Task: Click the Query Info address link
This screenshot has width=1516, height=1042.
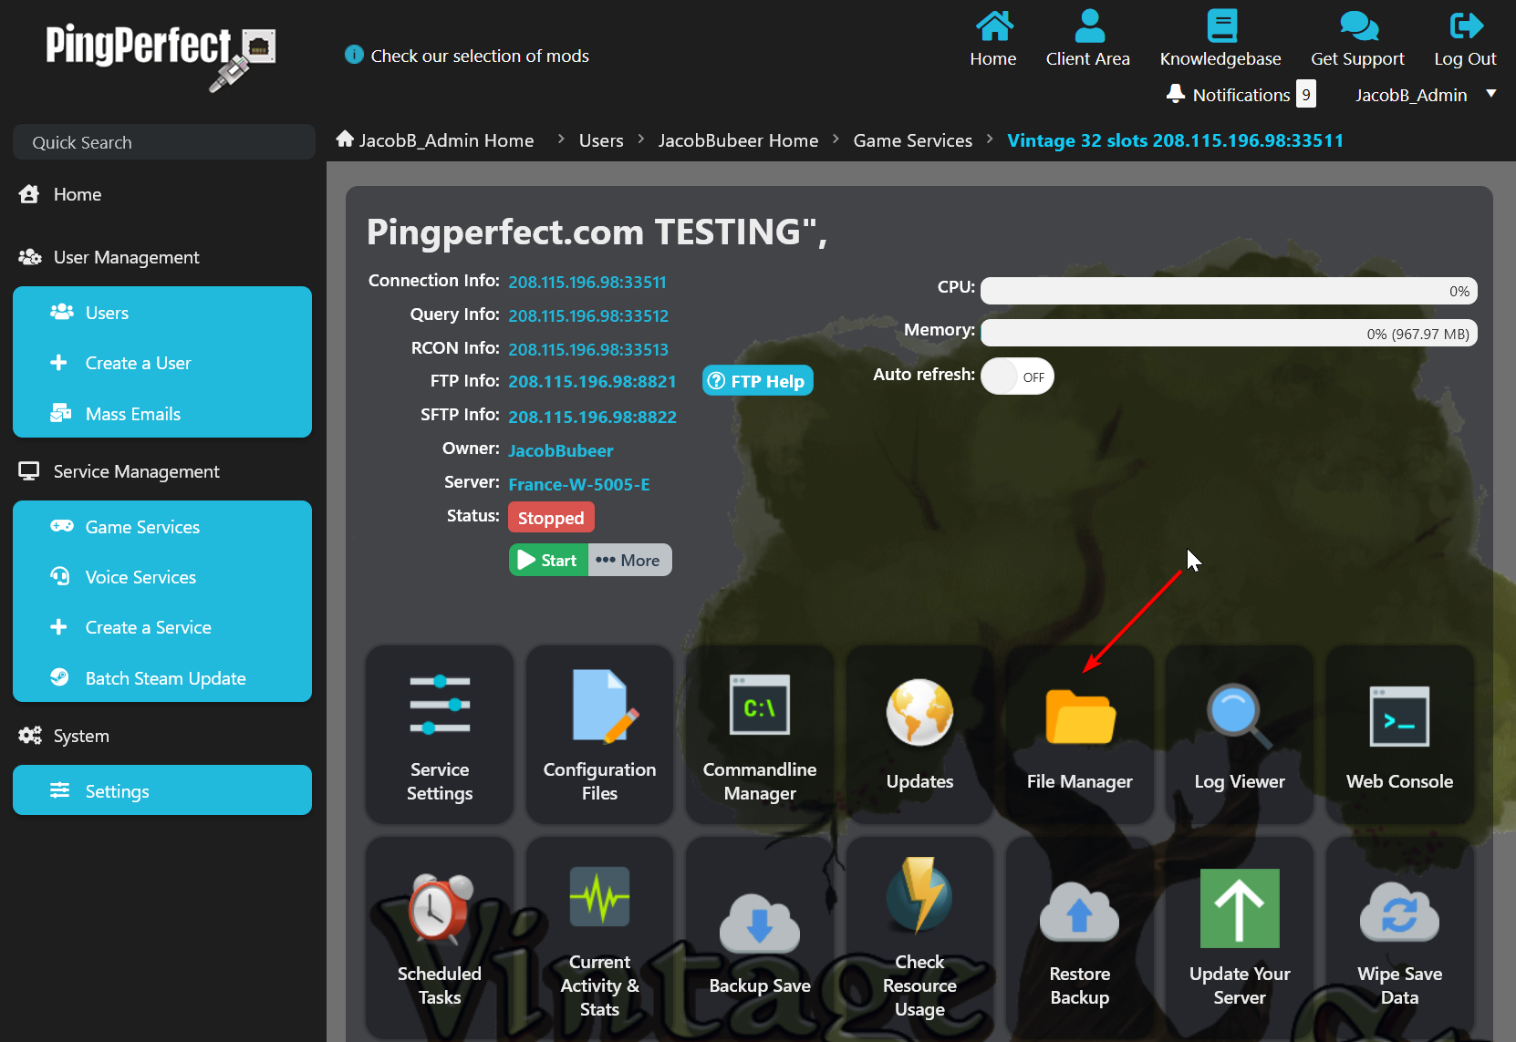Action: [588, 315]
